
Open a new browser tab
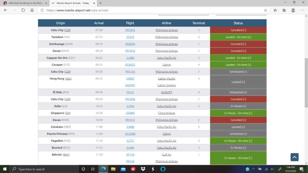100,3
